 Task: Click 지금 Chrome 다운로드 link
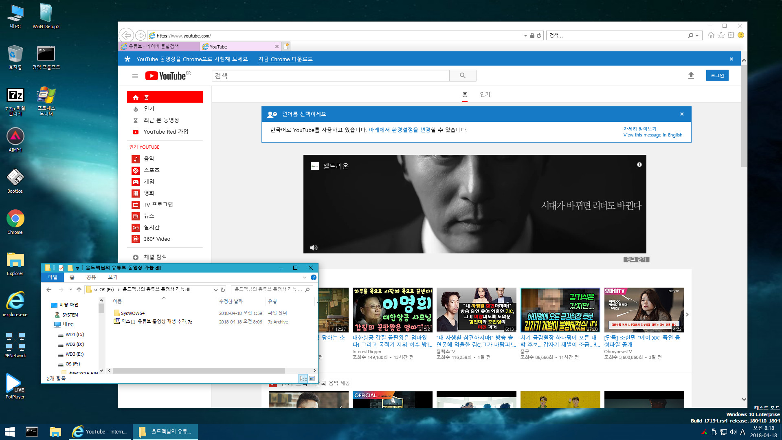pos(286,59)
